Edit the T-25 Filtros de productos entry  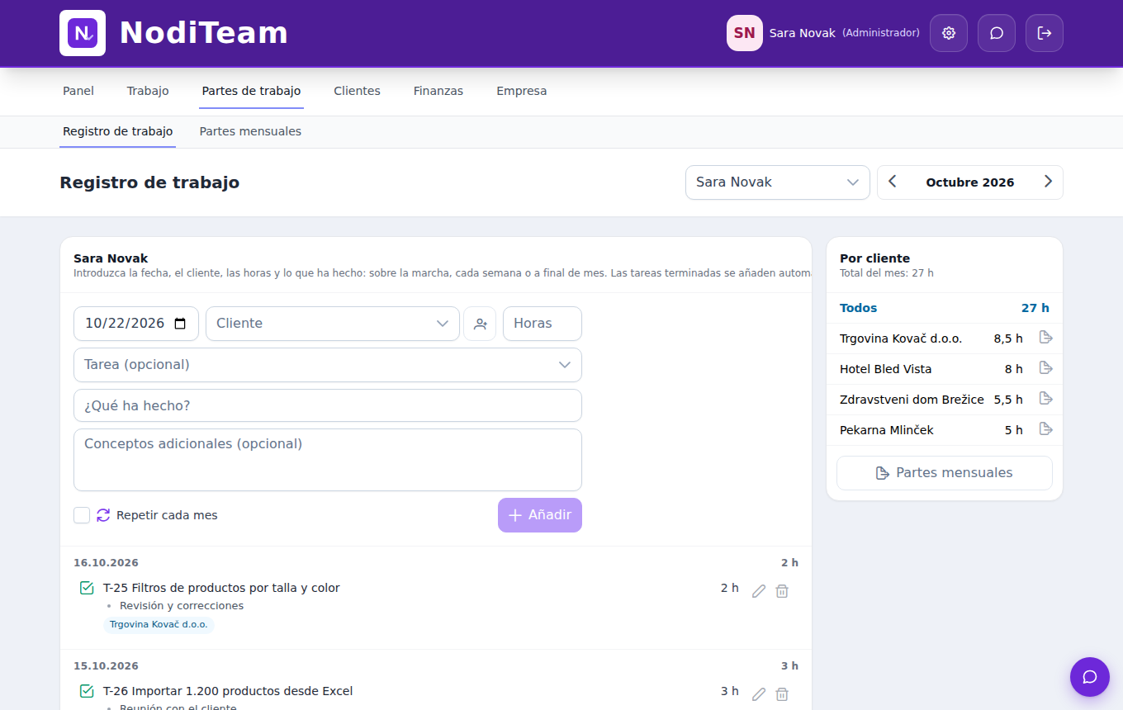(x=759, y=591)
